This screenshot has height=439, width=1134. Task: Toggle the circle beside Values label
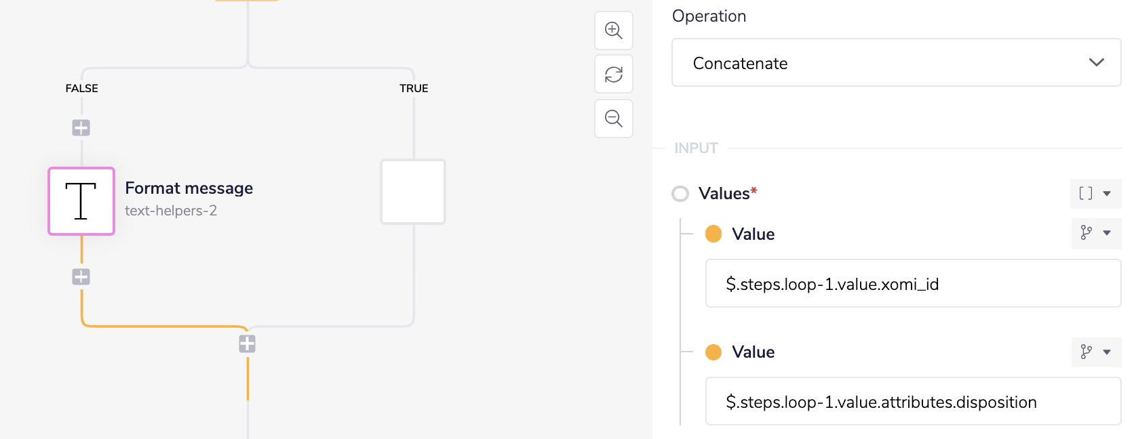(x=680, y=194)
